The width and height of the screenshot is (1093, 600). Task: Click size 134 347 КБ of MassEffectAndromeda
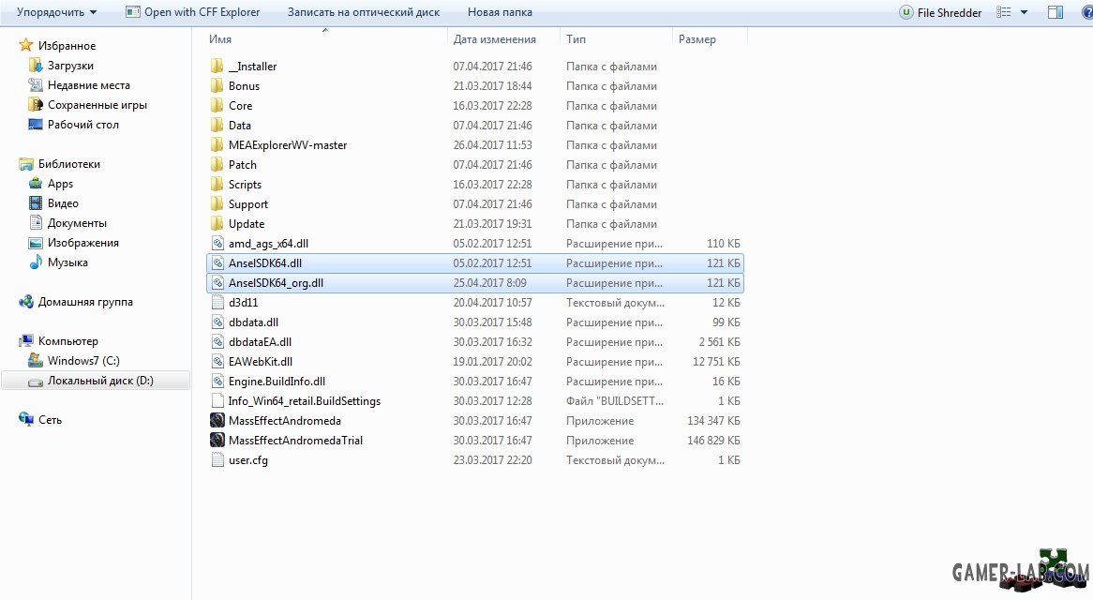[x=713, y=421]
